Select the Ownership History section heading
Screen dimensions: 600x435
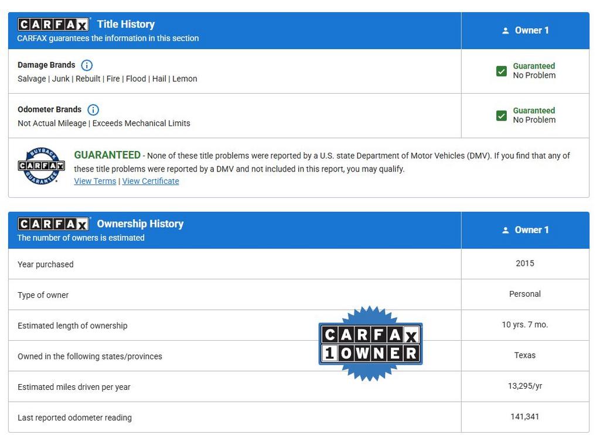point(140,224)
